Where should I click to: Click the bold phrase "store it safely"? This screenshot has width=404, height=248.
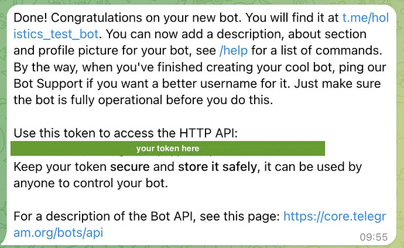pos(217,167)
